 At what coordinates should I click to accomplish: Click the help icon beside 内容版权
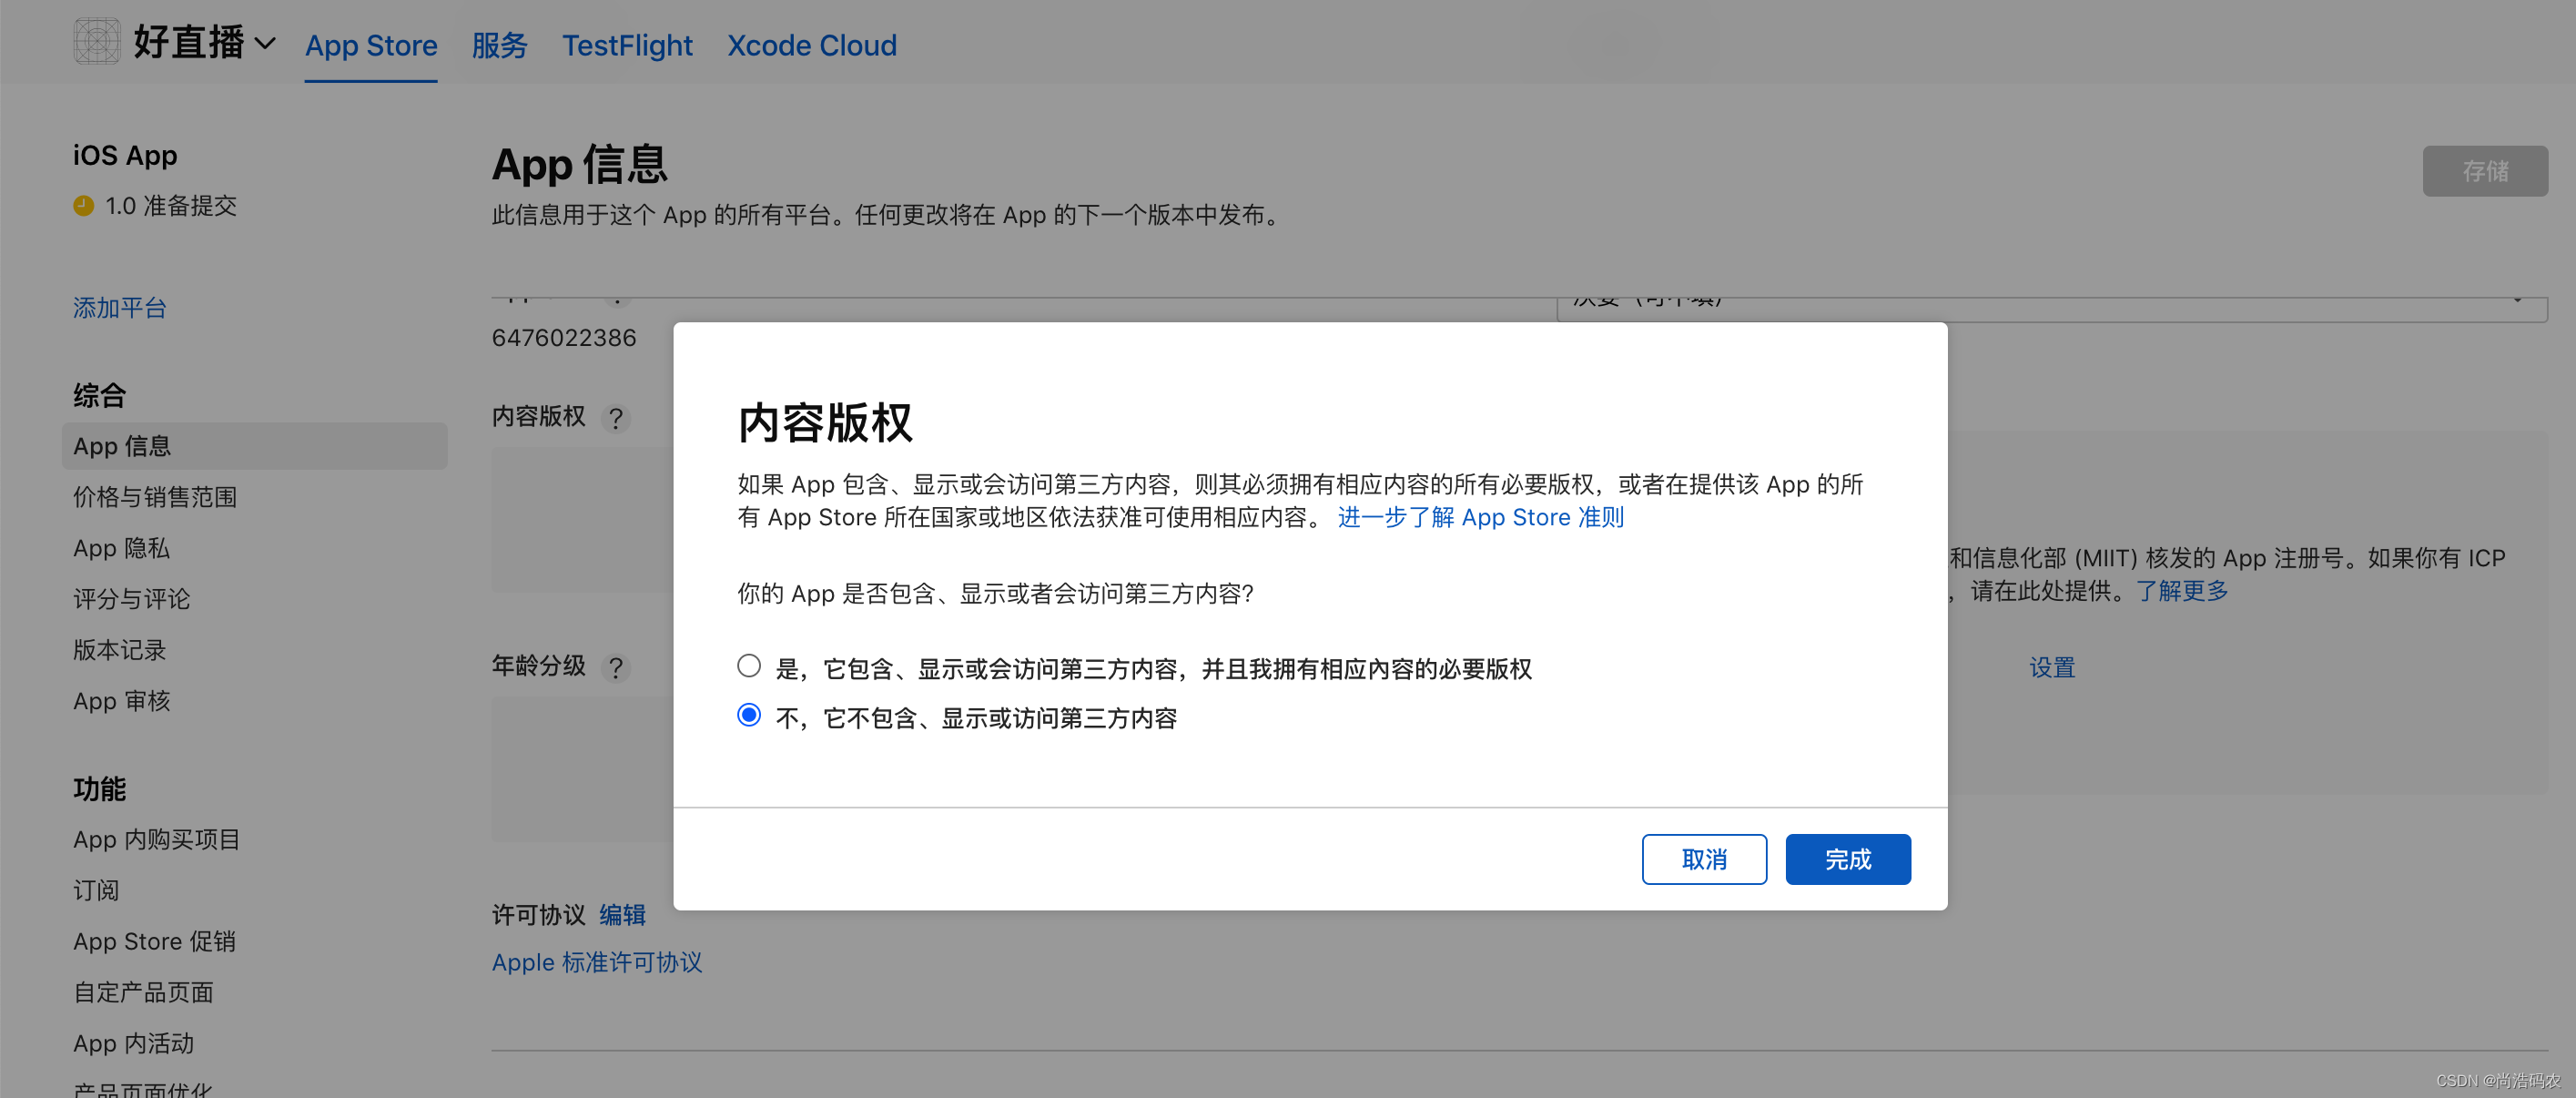point(616,419)
